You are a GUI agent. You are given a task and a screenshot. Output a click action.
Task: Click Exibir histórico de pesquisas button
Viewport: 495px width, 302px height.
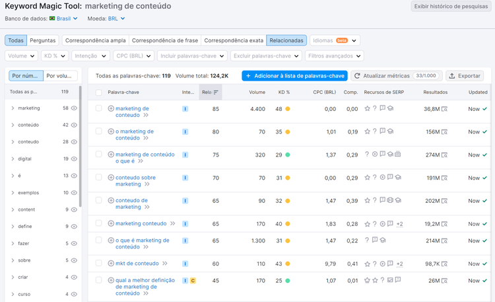point(451,7)
